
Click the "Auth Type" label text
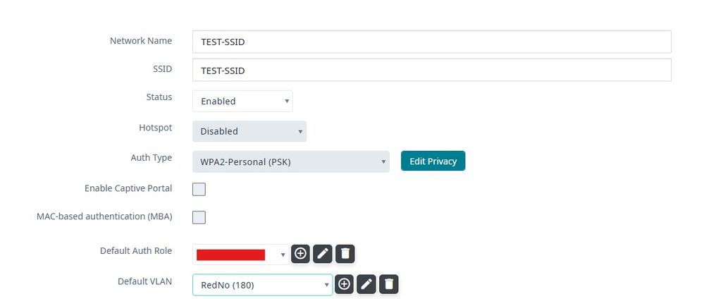[151, 157]
